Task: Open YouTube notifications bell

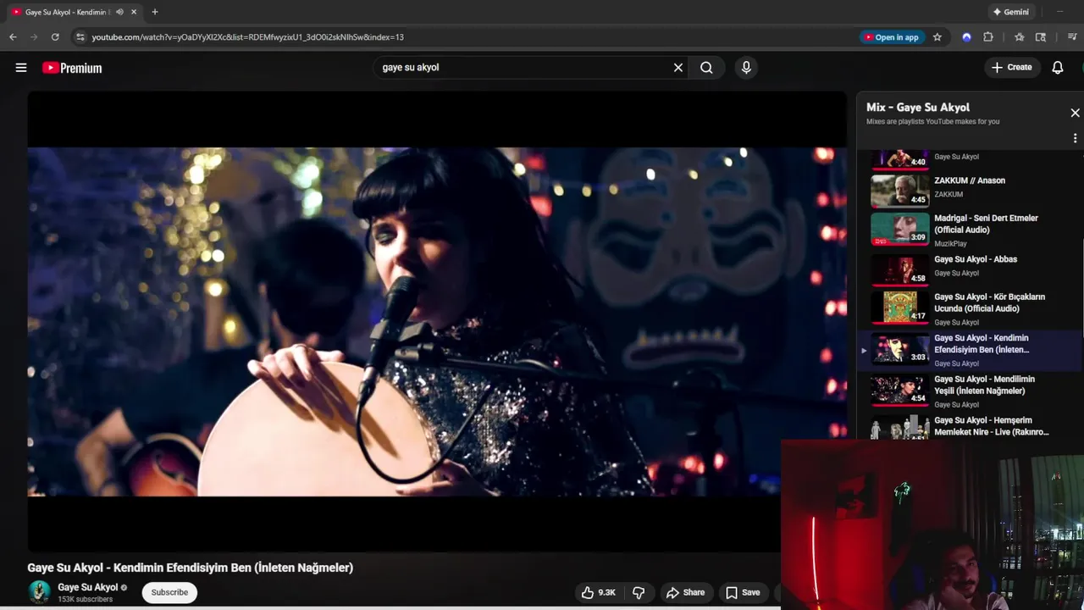Action: [x=1058, y=68]
